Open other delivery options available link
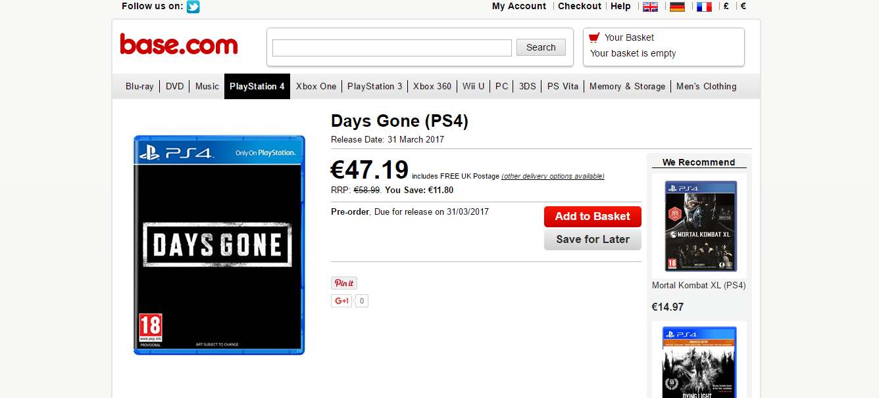 point(553,176)
